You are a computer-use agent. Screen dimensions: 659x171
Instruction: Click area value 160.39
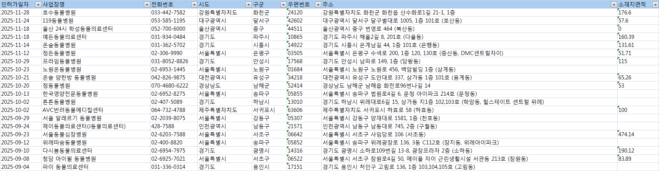tap(638, 37)
